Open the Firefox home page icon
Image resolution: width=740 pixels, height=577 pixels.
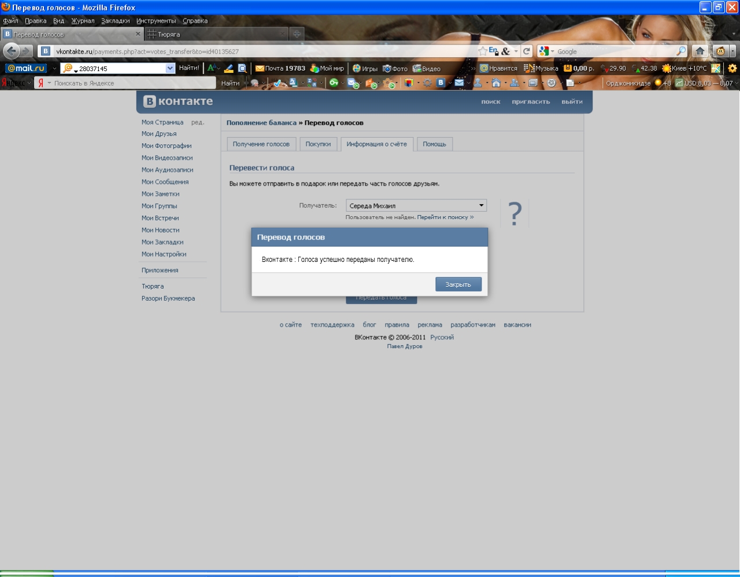coord(700,51)
